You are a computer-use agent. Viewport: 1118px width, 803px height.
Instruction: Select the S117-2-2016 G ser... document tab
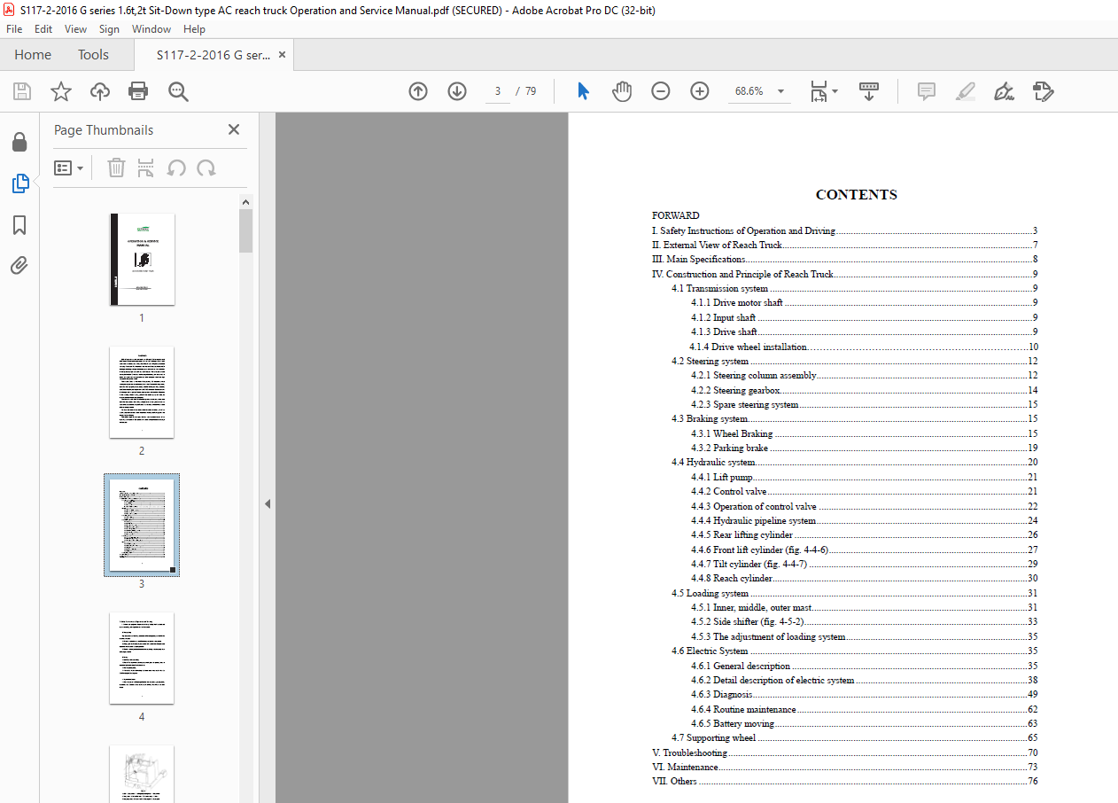(214, 55)
